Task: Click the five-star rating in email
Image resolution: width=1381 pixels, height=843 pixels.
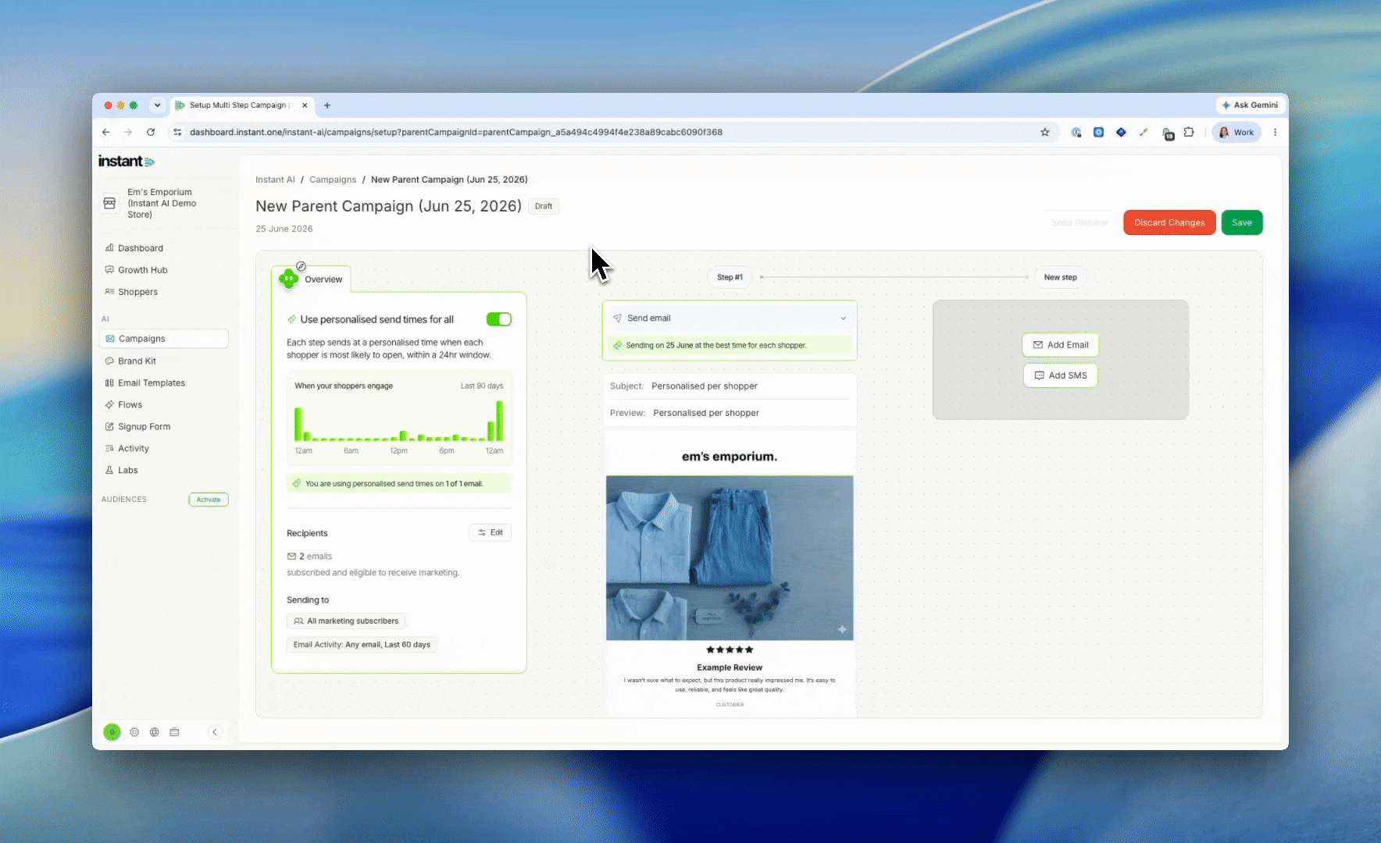Action: (x=730, y=649)
